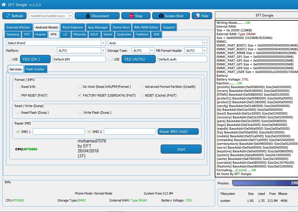Click 'All Done By EFT Dongle' log line

234,174
